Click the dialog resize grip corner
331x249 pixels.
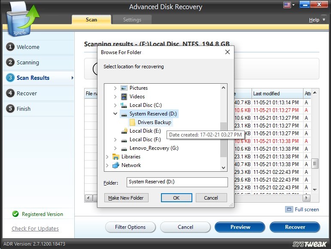231,205
